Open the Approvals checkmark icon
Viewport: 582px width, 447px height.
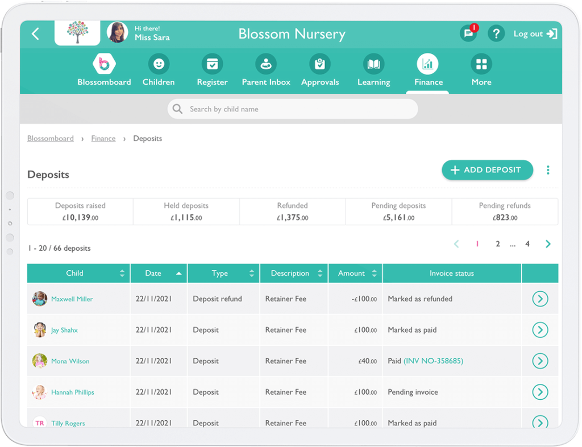pyautogui.click(x=319, y=64)
